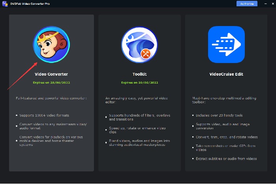Open the VideoCruise Edit arrow icon
This screenshot has width=276, height=184.
(226, 45)
